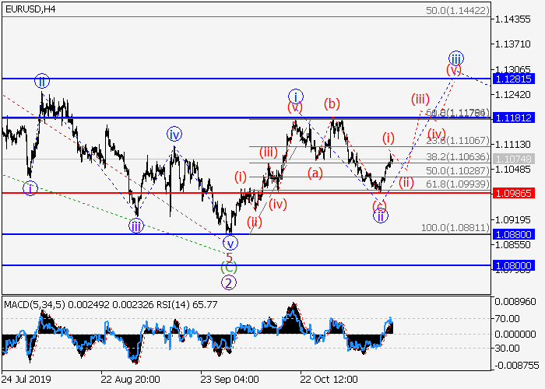Image resolution: width=545 pixels, height=389 pixels.
Task: Select the 22 Oct 12:00 time label
Action: click(329, 380)
